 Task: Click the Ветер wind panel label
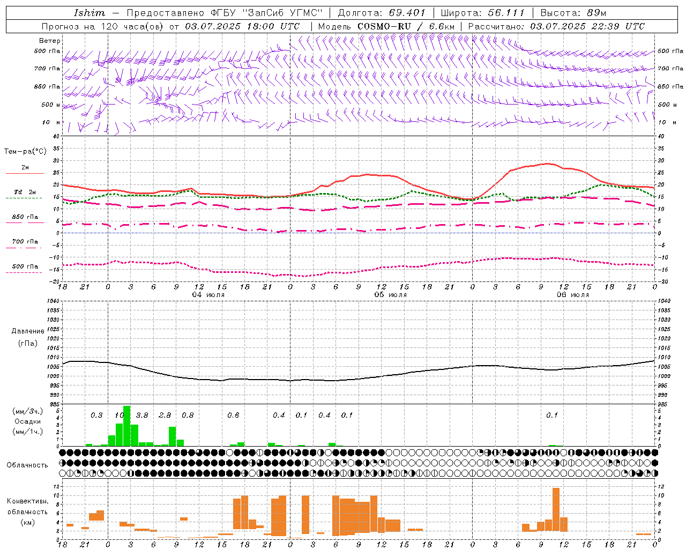pyautogui.click(x=50, y=41)
